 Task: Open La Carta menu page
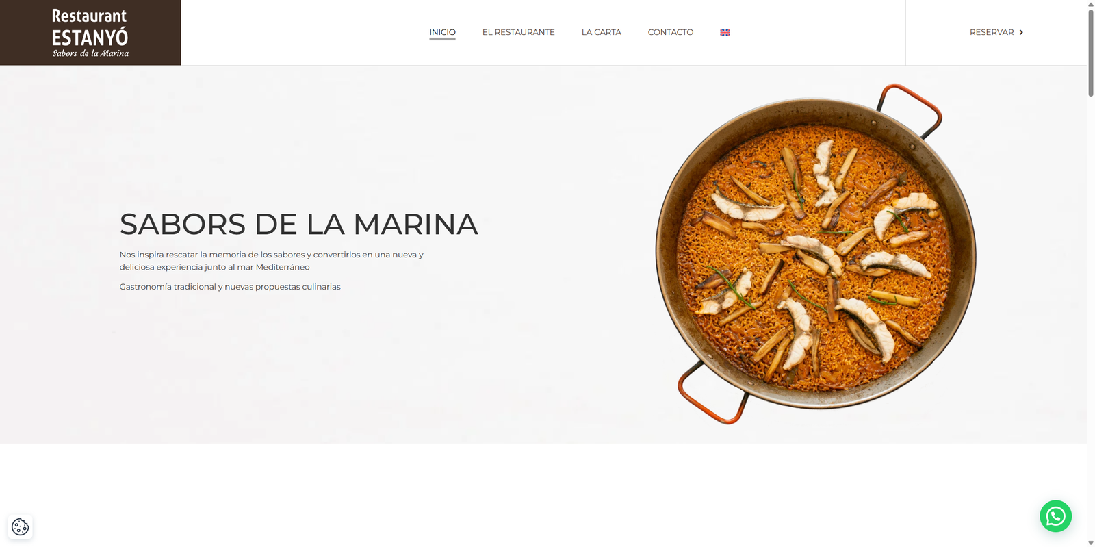pyautogui.click(x=601, y=32)
